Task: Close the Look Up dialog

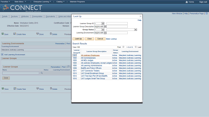Action: pos(140,16)
